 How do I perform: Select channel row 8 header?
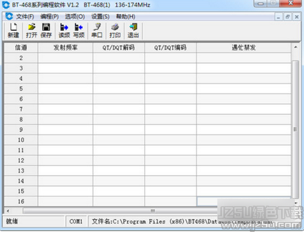[21, 120]
